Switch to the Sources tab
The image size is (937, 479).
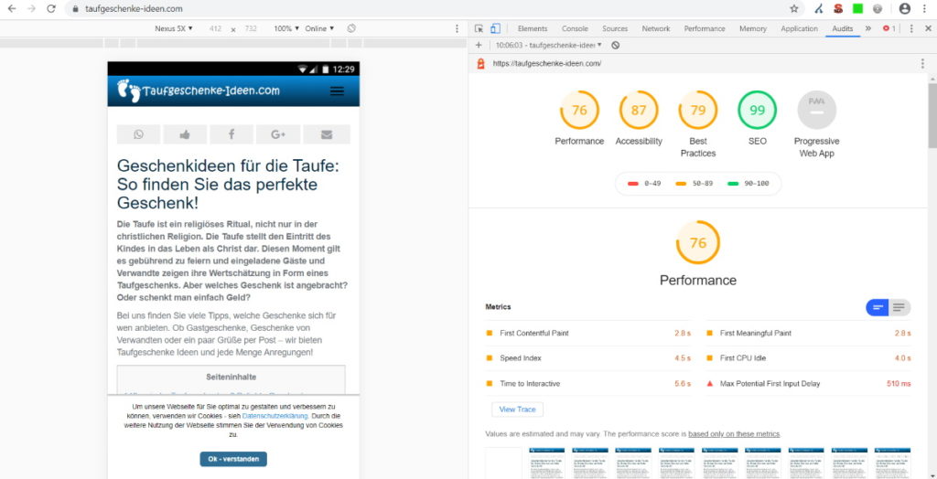[615, 28]
